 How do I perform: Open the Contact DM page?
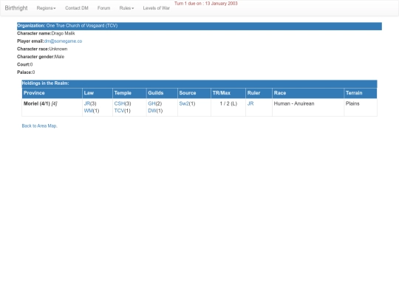[x=77, y=8]
